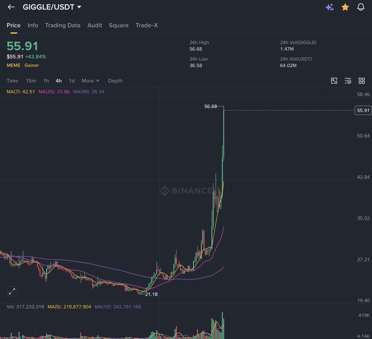Select the Time chart interval

click(12, 81)
